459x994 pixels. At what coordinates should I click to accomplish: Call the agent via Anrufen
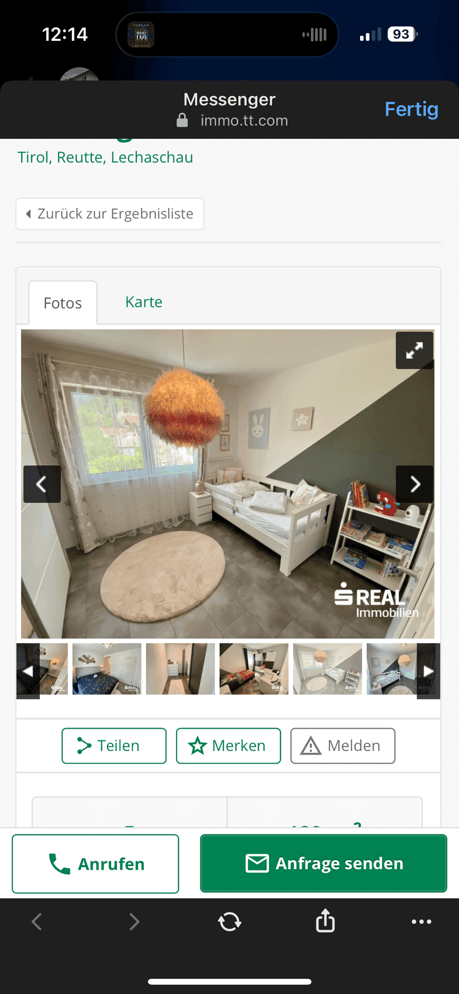95,864
